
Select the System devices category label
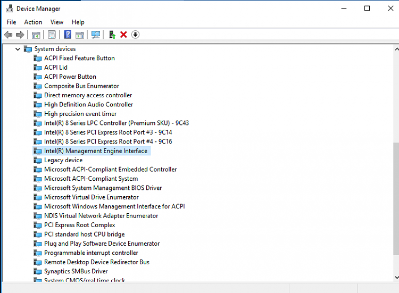coord(55,49)
